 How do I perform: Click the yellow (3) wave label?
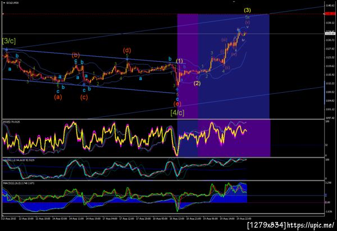point(247,10)
